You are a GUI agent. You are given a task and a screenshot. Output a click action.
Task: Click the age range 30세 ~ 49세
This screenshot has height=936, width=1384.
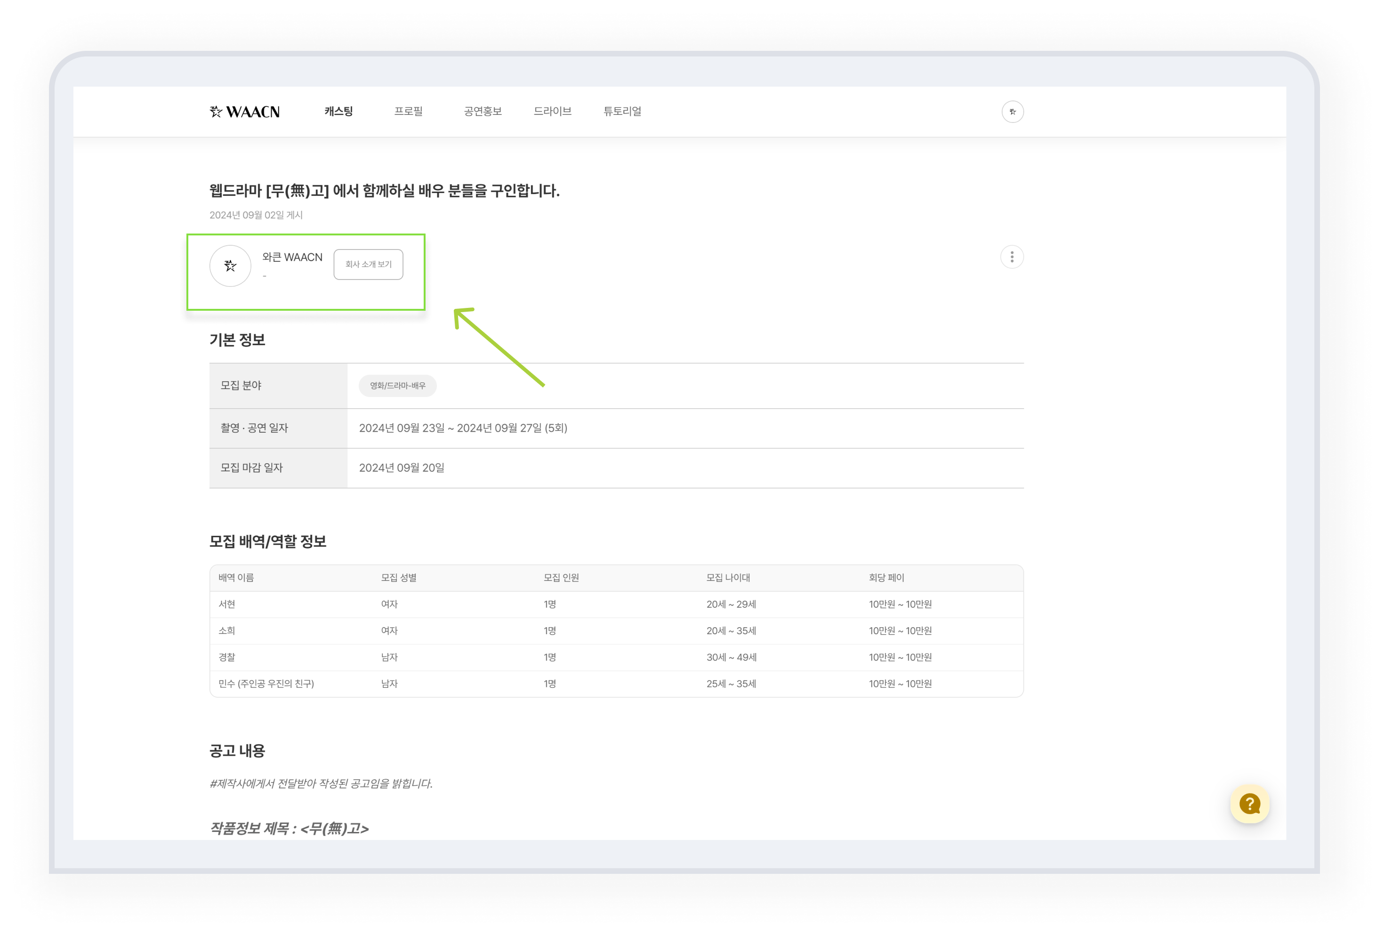tap(731, 657)
